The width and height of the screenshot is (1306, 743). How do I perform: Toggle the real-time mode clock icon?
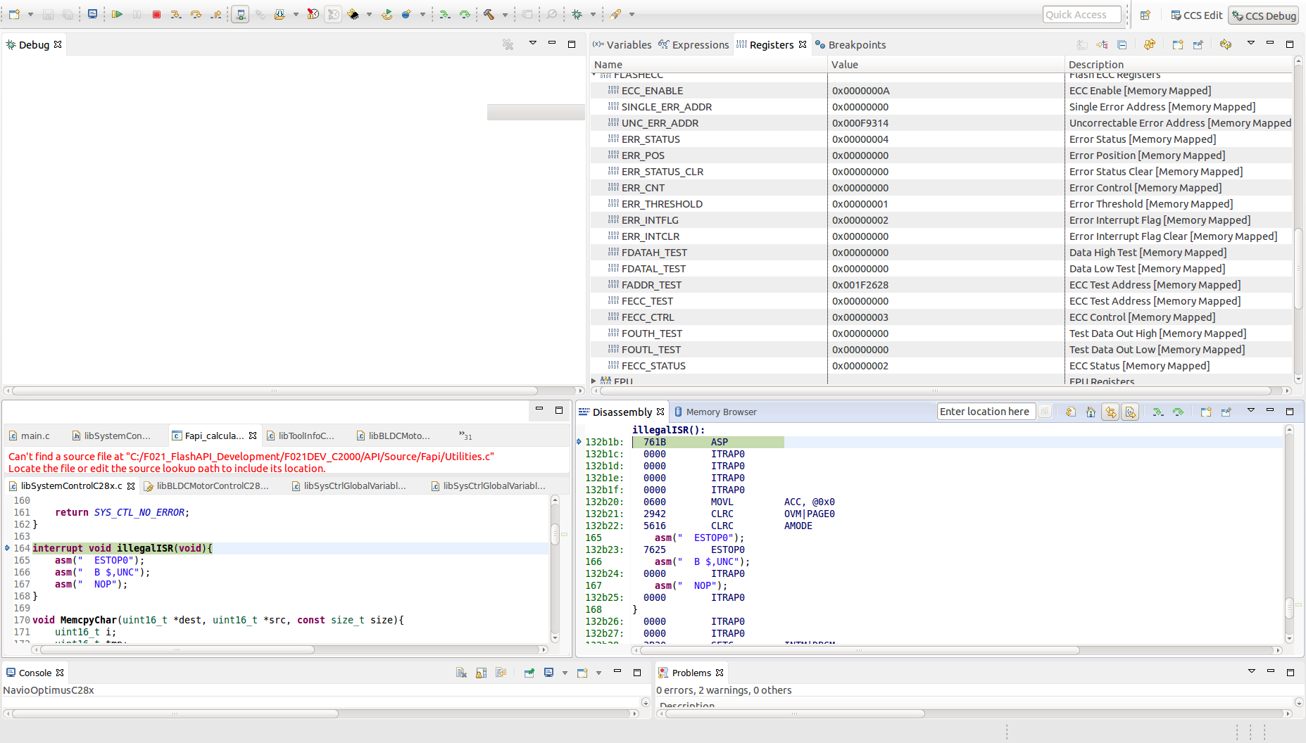[x=313, y=14]
